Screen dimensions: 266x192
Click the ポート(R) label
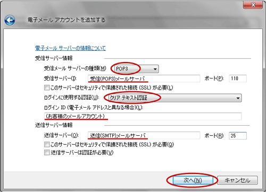click(214, 136)
